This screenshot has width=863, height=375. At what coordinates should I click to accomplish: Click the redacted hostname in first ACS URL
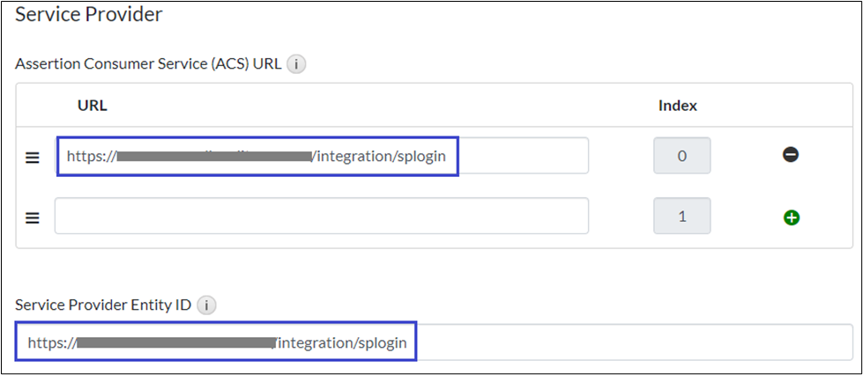(x=214, y=158)
